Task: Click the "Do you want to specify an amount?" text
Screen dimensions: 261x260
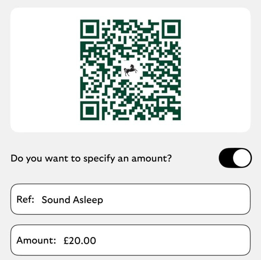Action: (90, 158)
